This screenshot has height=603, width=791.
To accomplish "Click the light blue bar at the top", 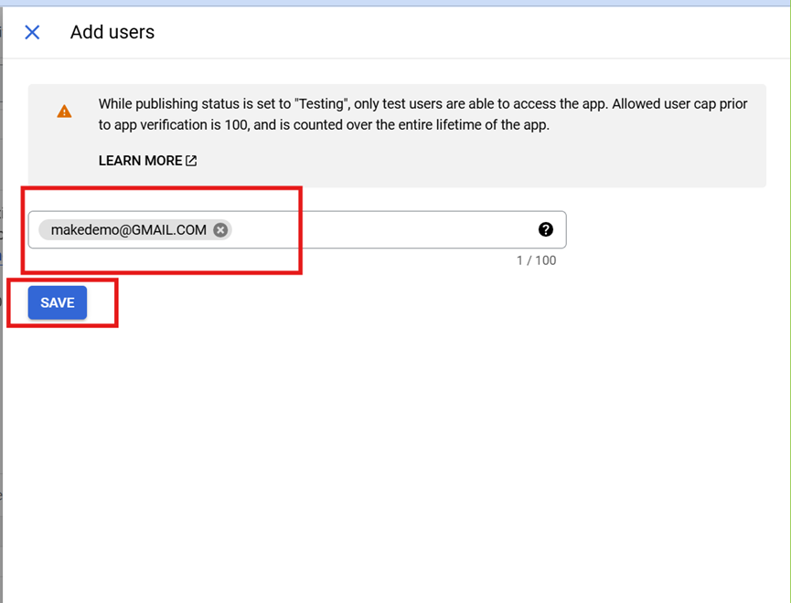I will pos(395,3).
